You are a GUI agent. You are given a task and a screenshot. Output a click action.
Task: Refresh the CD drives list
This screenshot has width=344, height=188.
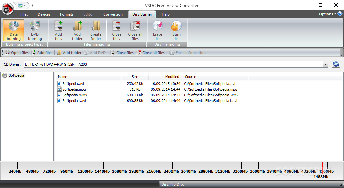336,64
